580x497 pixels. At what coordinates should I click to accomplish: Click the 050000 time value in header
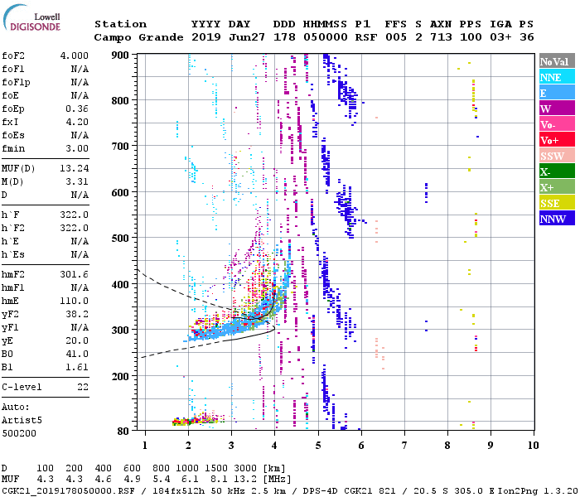[x=326, y=37]
